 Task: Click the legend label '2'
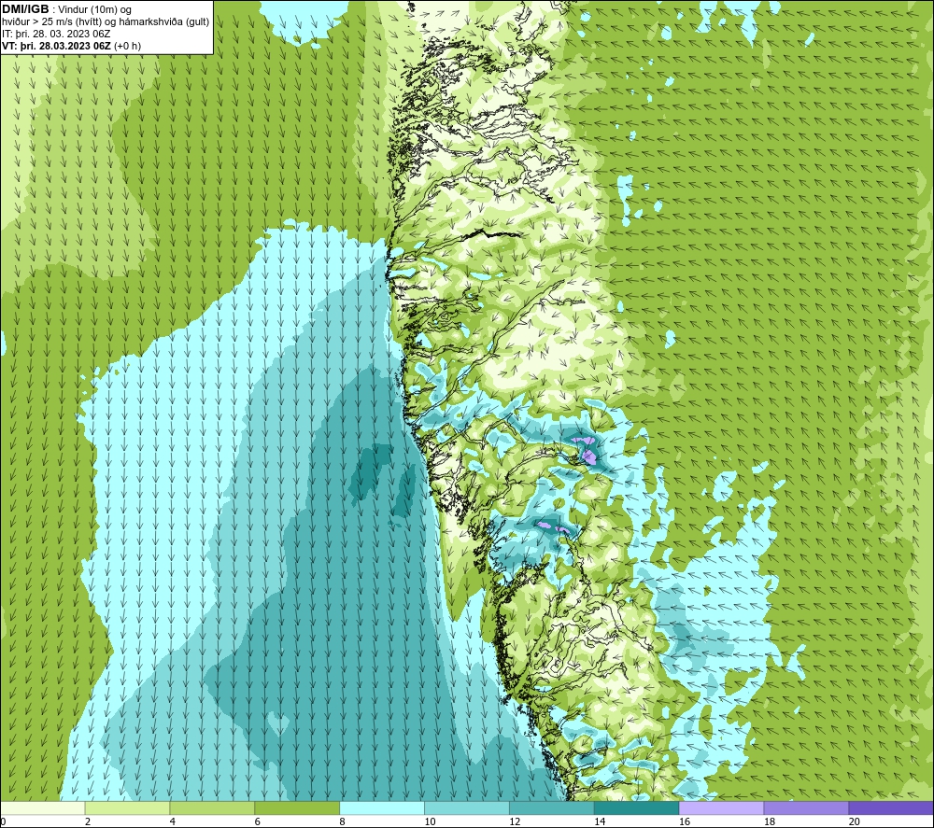[x=88, y=821]
